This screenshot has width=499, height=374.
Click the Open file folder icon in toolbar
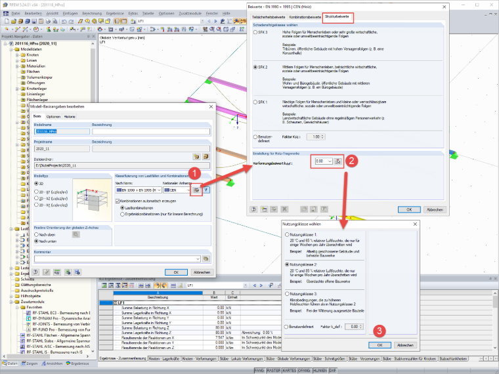(x=13, y=21)
